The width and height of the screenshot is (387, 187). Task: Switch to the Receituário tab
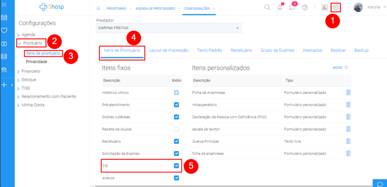[x=241, y=50]
